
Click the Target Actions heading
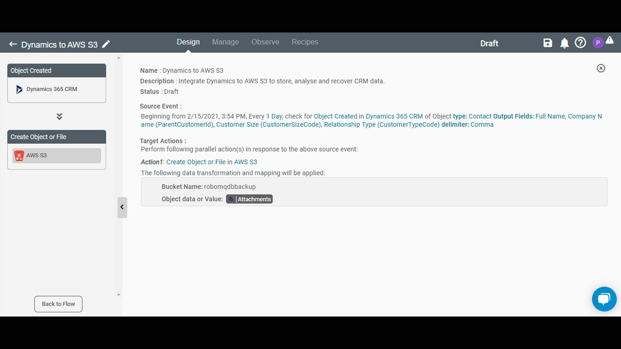click(x=163, y=141)
